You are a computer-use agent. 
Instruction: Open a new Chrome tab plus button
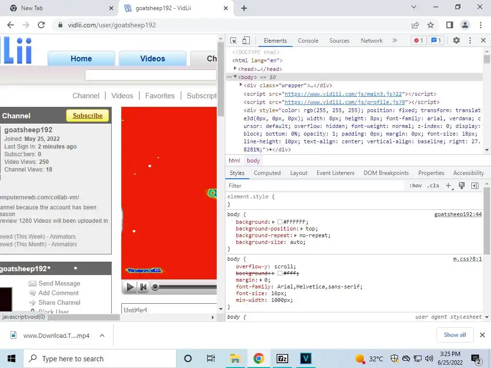click(x=244, y=8)
